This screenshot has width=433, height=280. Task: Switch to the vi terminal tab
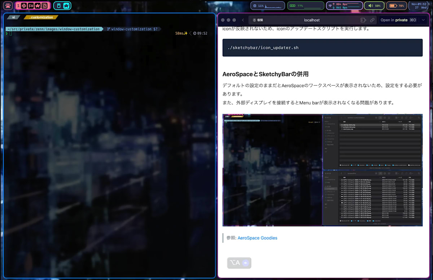(x=13, y=17)
